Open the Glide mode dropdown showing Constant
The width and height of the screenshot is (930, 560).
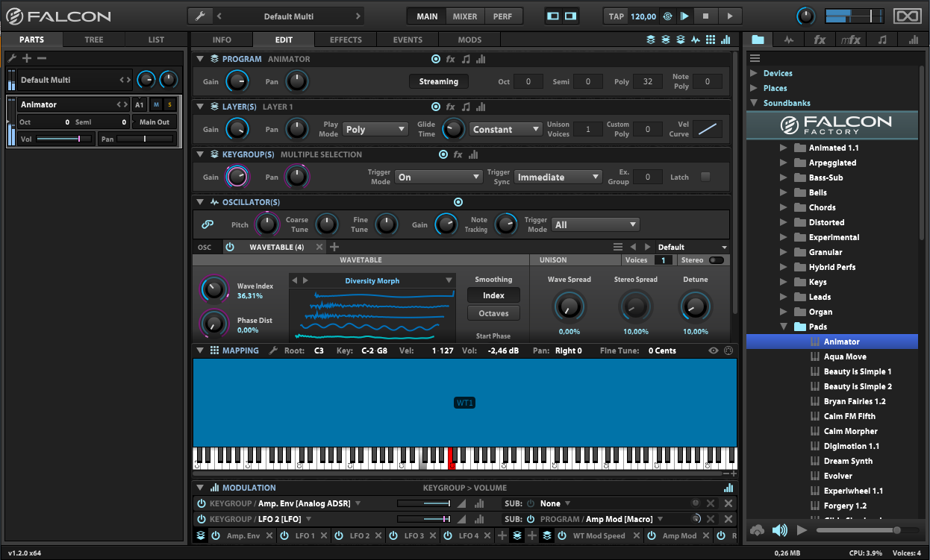click(505, 129)
